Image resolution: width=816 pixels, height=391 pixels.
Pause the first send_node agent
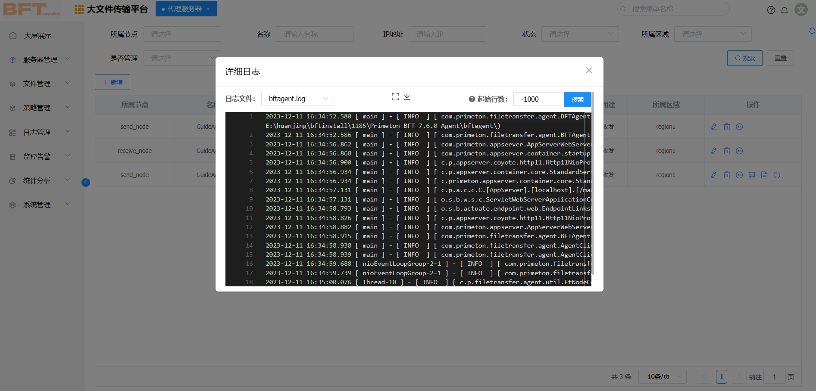coord(739,127)
